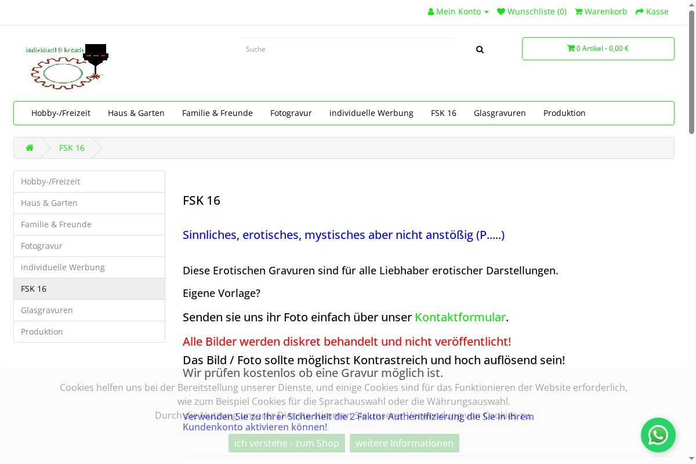
Task: Open Glasgravuren from top navigation bar
Action: (x=499, y=113)
